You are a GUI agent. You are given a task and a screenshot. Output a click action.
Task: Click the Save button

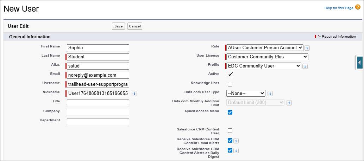click(118, 26)
